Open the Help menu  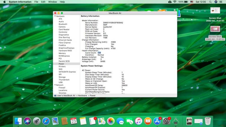point(62,2)
